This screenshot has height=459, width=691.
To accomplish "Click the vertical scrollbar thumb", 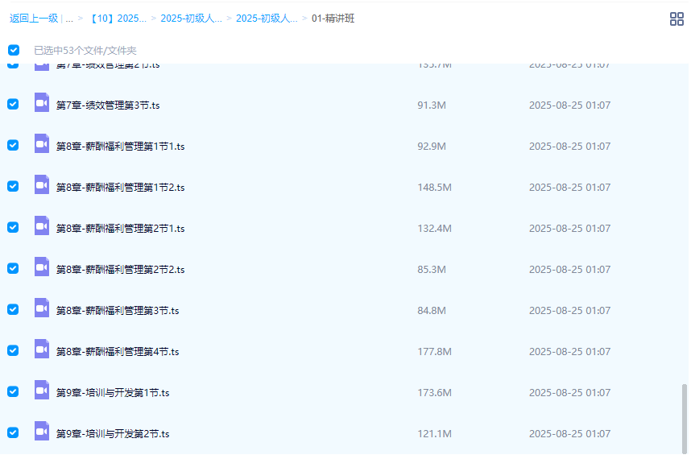I will [685, 419].
